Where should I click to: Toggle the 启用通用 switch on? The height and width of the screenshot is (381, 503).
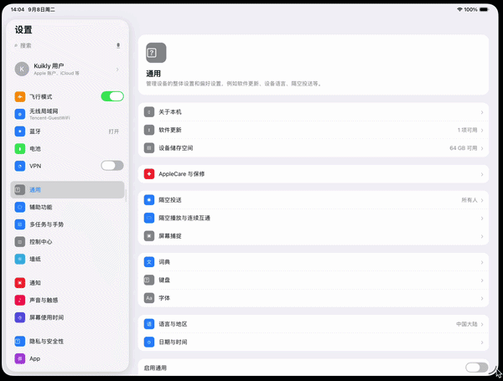pyautogui.click(x=477, y=368)
